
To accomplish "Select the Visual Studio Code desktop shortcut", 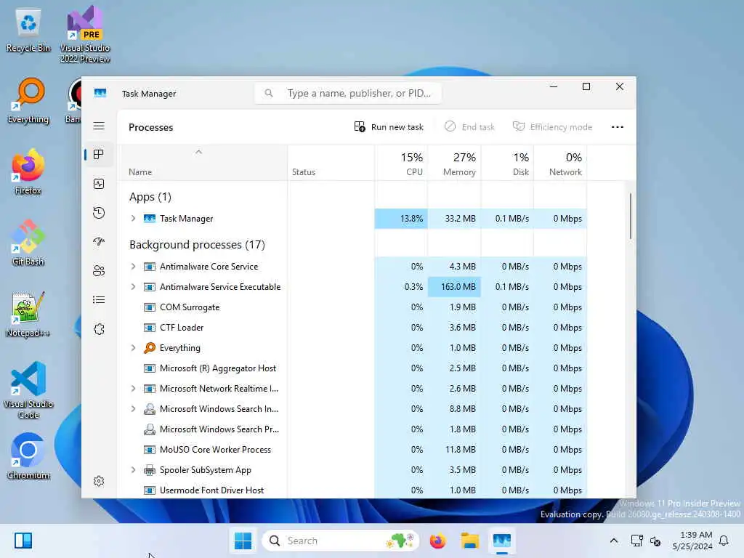I will tap(28, 390).
